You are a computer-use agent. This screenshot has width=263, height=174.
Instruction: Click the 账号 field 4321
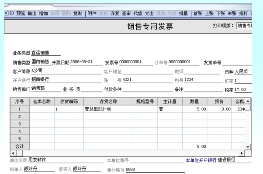[x=147, y=80]
